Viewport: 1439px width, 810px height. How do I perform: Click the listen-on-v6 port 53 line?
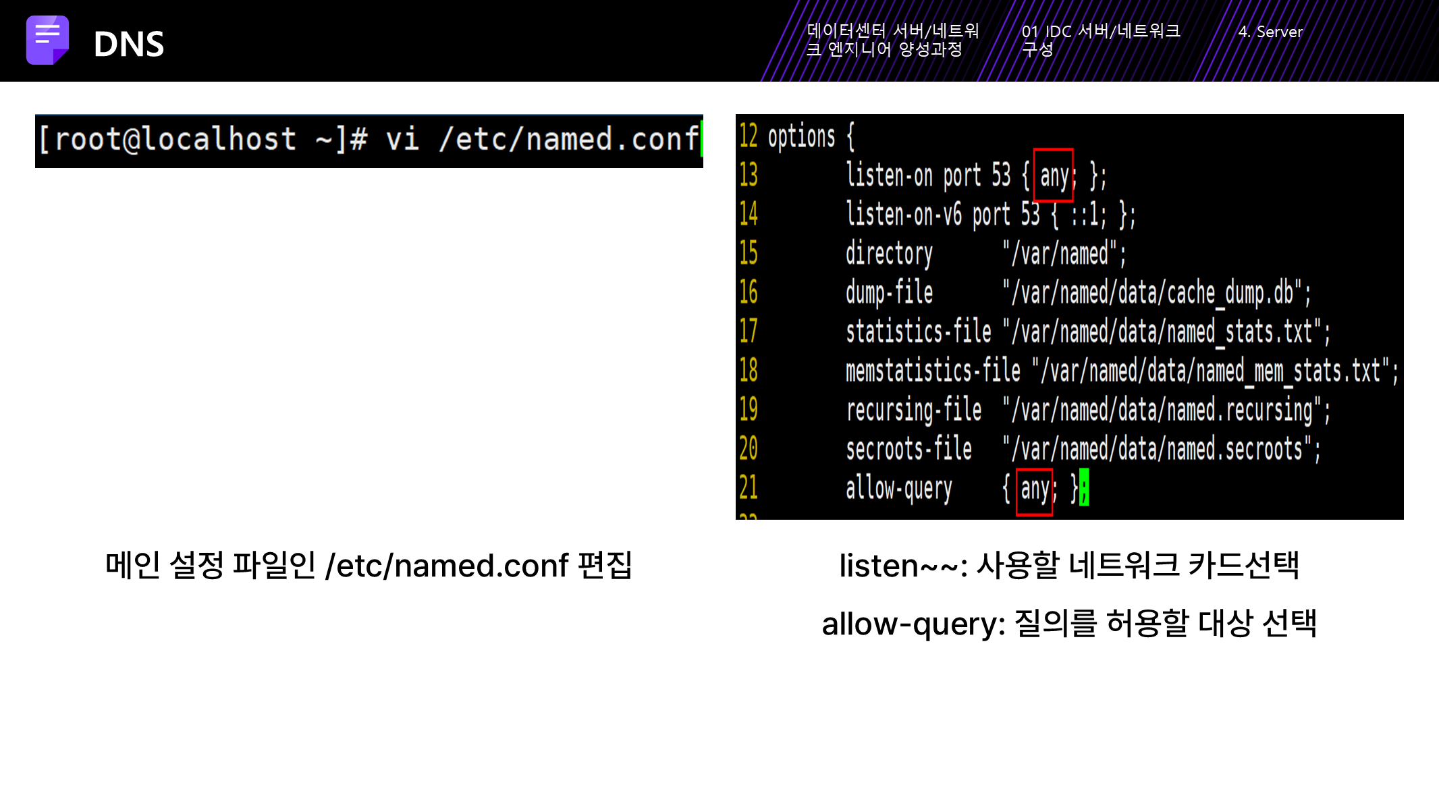click(990, 215)
